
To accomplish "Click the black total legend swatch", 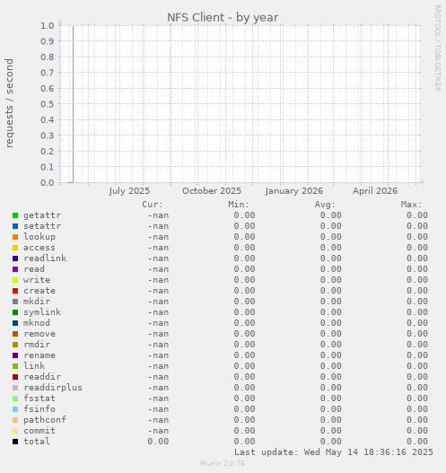I will pyautogui.click(x=15, y=442).
